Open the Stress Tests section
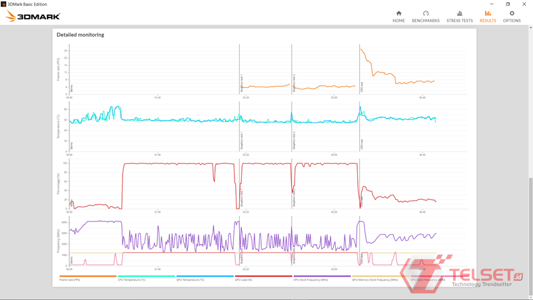Viewport: 533px width, 300px height. click(460, 16)
